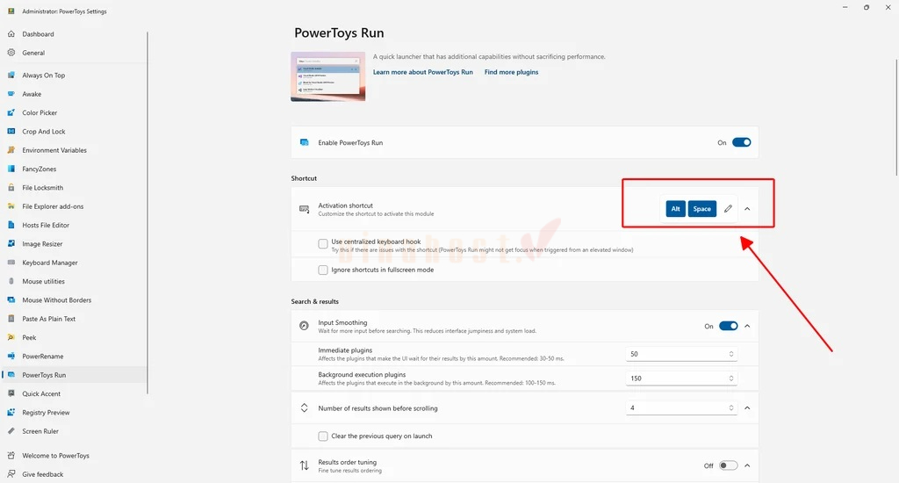The height and width of the screenshot is (483, 899).
Task: Check Clear the previous query on launch
Action: 323,436
